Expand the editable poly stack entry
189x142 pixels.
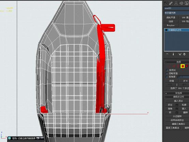(166, 30)
